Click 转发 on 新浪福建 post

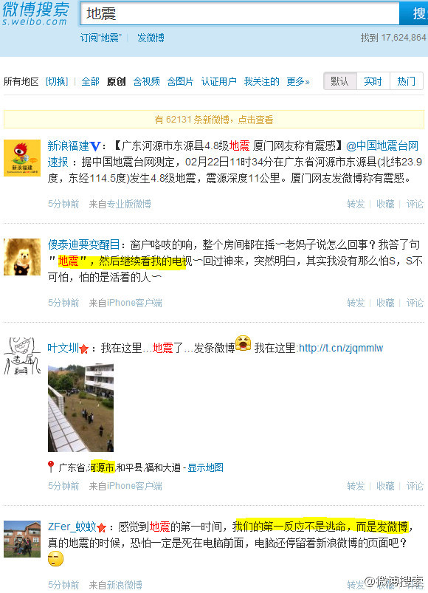356,205
